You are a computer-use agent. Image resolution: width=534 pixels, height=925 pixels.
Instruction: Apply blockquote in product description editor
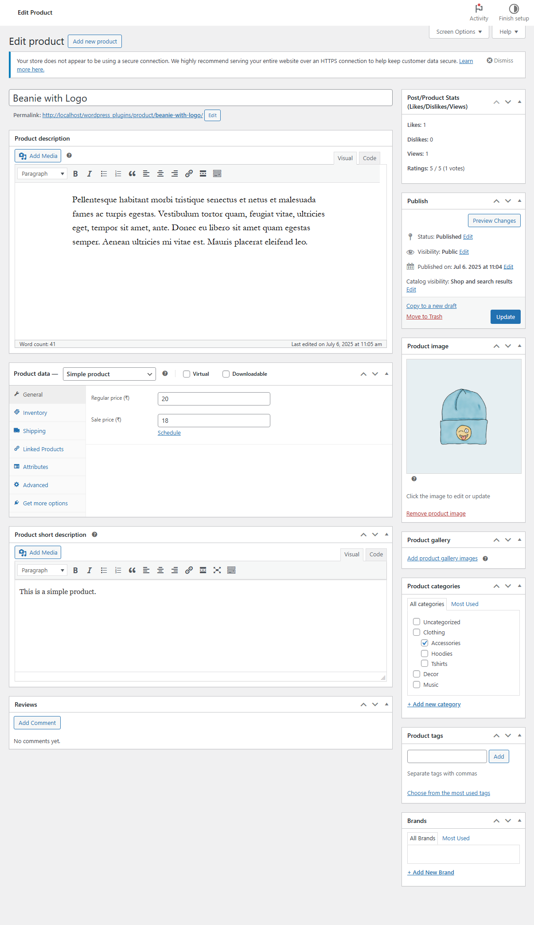(132, 173)
